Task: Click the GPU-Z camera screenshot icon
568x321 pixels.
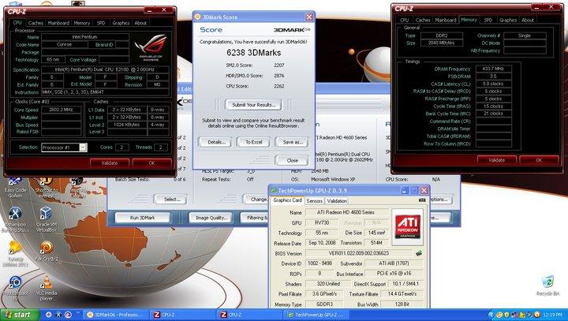Action: [x=422, y=200]
